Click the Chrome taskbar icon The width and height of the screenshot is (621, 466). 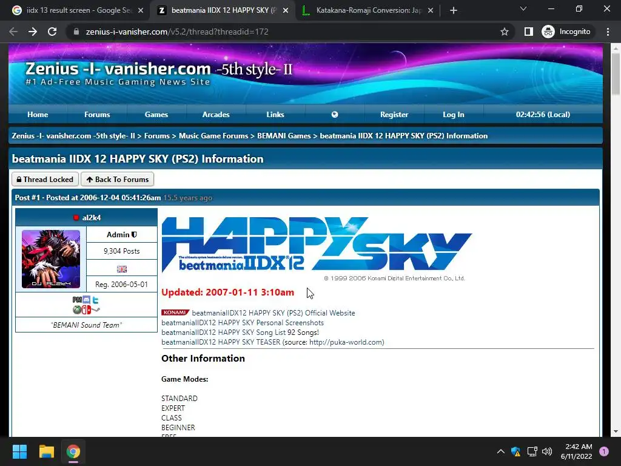73,451
